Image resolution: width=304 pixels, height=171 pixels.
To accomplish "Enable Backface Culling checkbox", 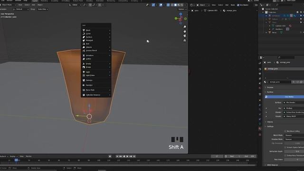I will pos(285,131).
